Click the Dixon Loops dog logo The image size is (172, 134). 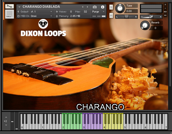point(43,24)
